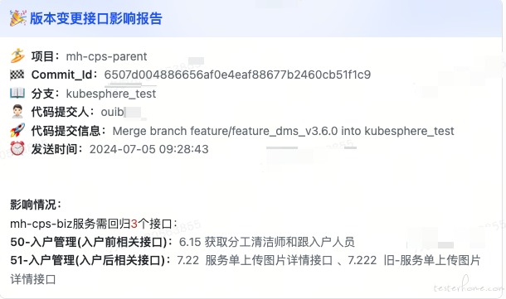Click interface 6.15 获取分工清洁师和跟入户人员
506x299 pixels.
pos(267,242)
